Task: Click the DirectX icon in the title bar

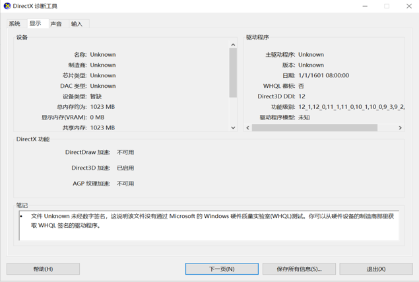Action: click(7, 6)
